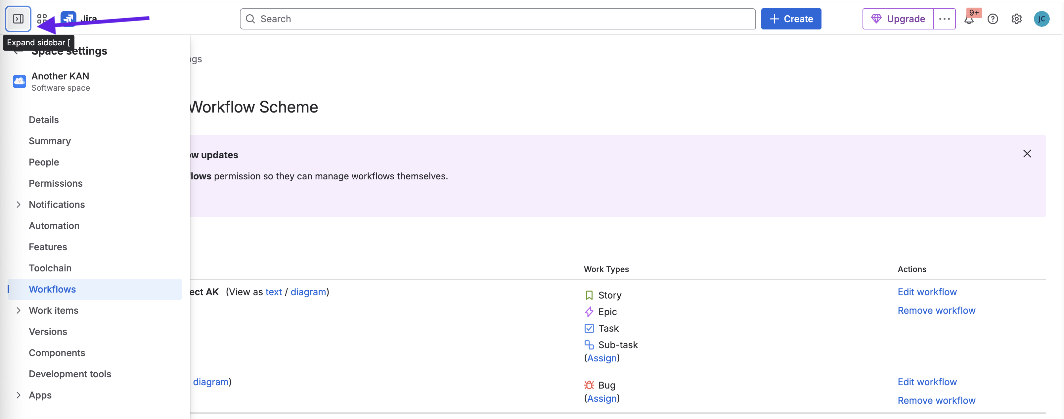Open the notifications bell icon

pyautogui.click(x=969, y=20)
